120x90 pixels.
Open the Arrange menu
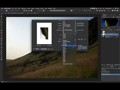37,8
